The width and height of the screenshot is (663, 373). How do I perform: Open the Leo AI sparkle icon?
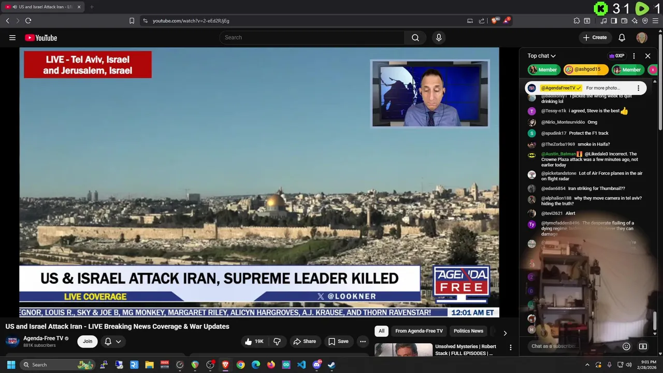[635, 21]
